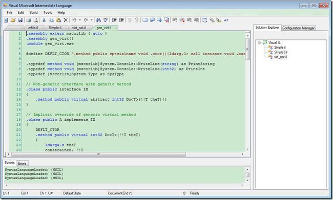Click 'DocumentEnd (*)' in the status bar

(x=120, y=193)
